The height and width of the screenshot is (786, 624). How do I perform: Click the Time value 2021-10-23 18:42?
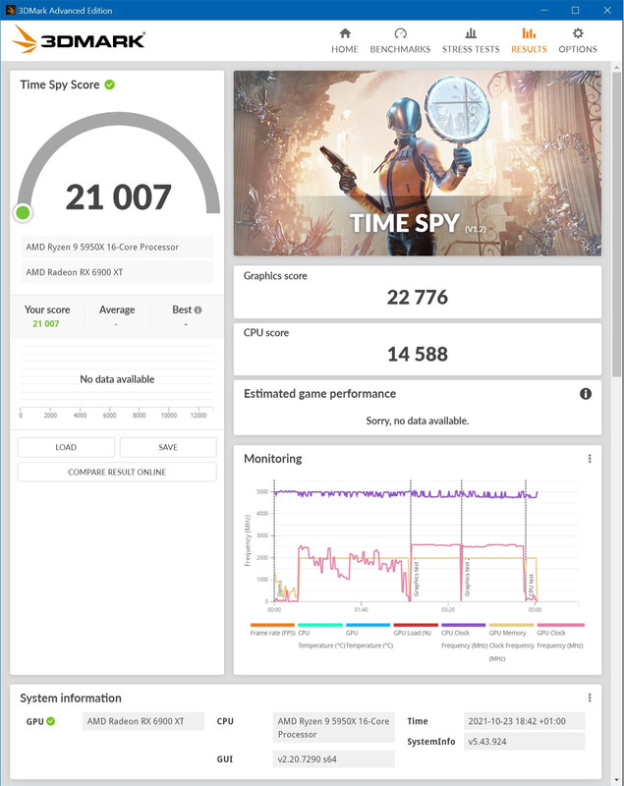tap(524, 721)
